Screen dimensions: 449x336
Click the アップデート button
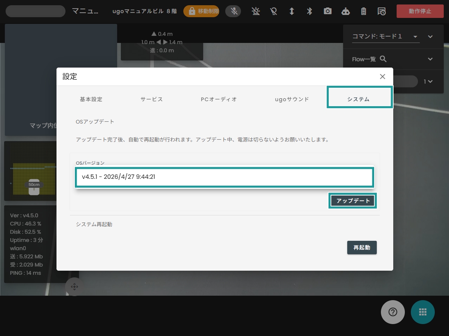click(x=353, y=201)
